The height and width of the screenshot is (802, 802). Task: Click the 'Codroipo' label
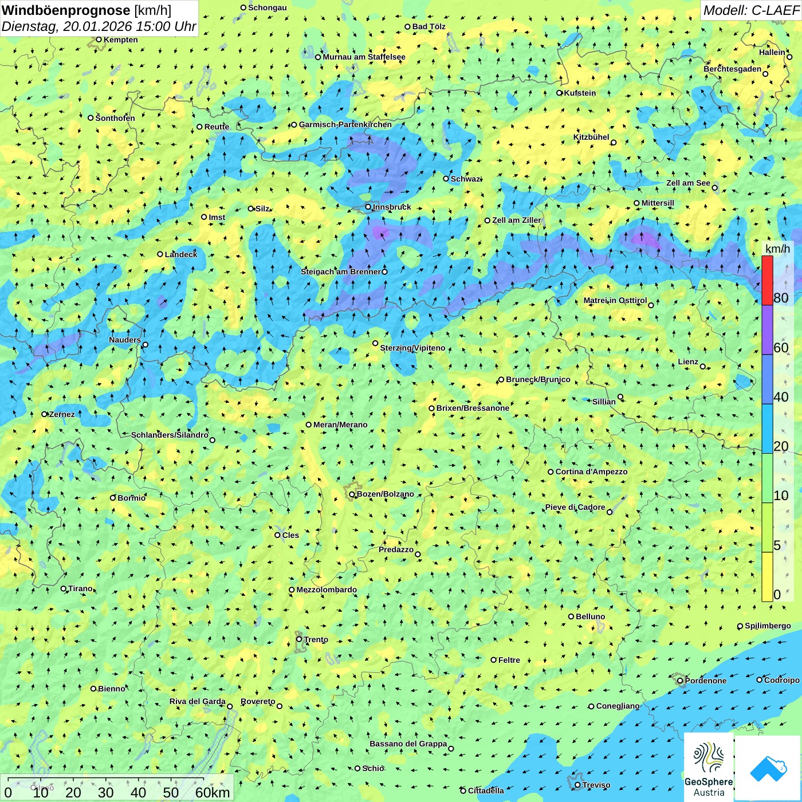coord(782,680)
